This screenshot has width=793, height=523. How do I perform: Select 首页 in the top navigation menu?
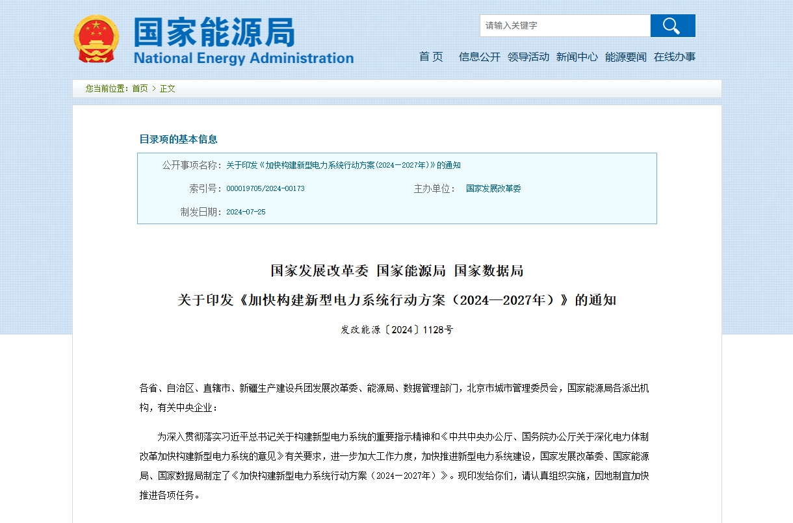click(431, 57)
